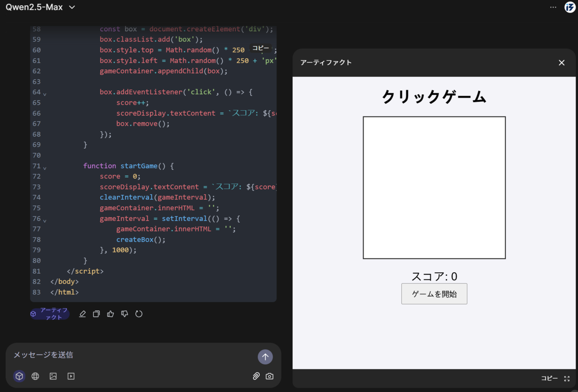Open the user profile avatar

pyautogui.click(x=570, y=7)
